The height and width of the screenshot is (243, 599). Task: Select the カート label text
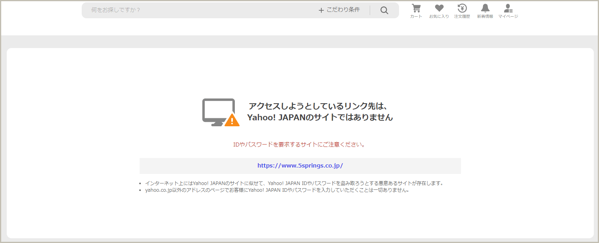(x=416, y=17)
